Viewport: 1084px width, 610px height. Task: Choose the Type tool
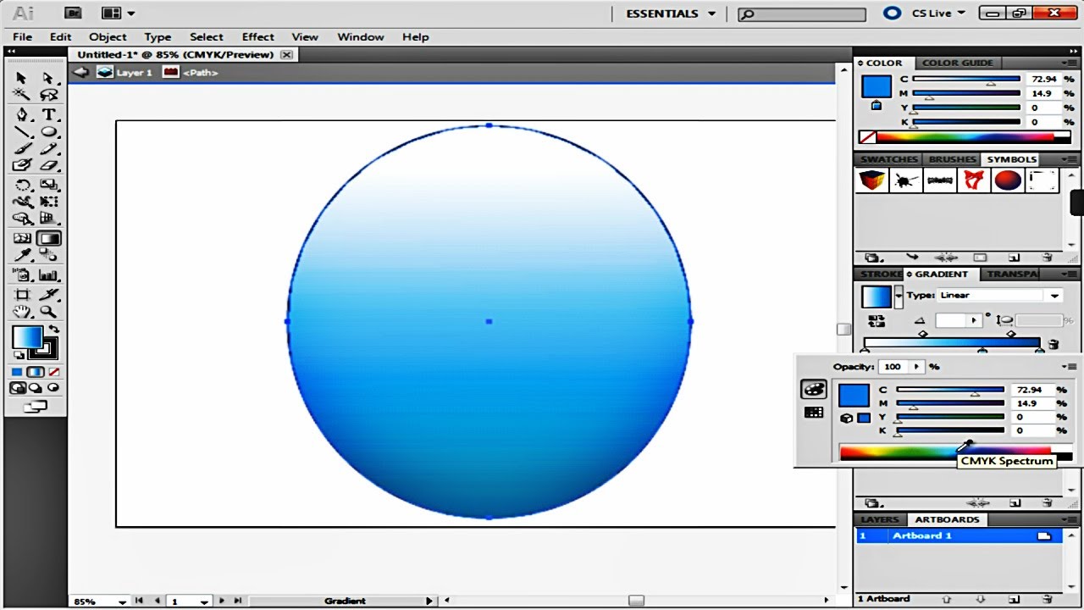click(48, 114)
